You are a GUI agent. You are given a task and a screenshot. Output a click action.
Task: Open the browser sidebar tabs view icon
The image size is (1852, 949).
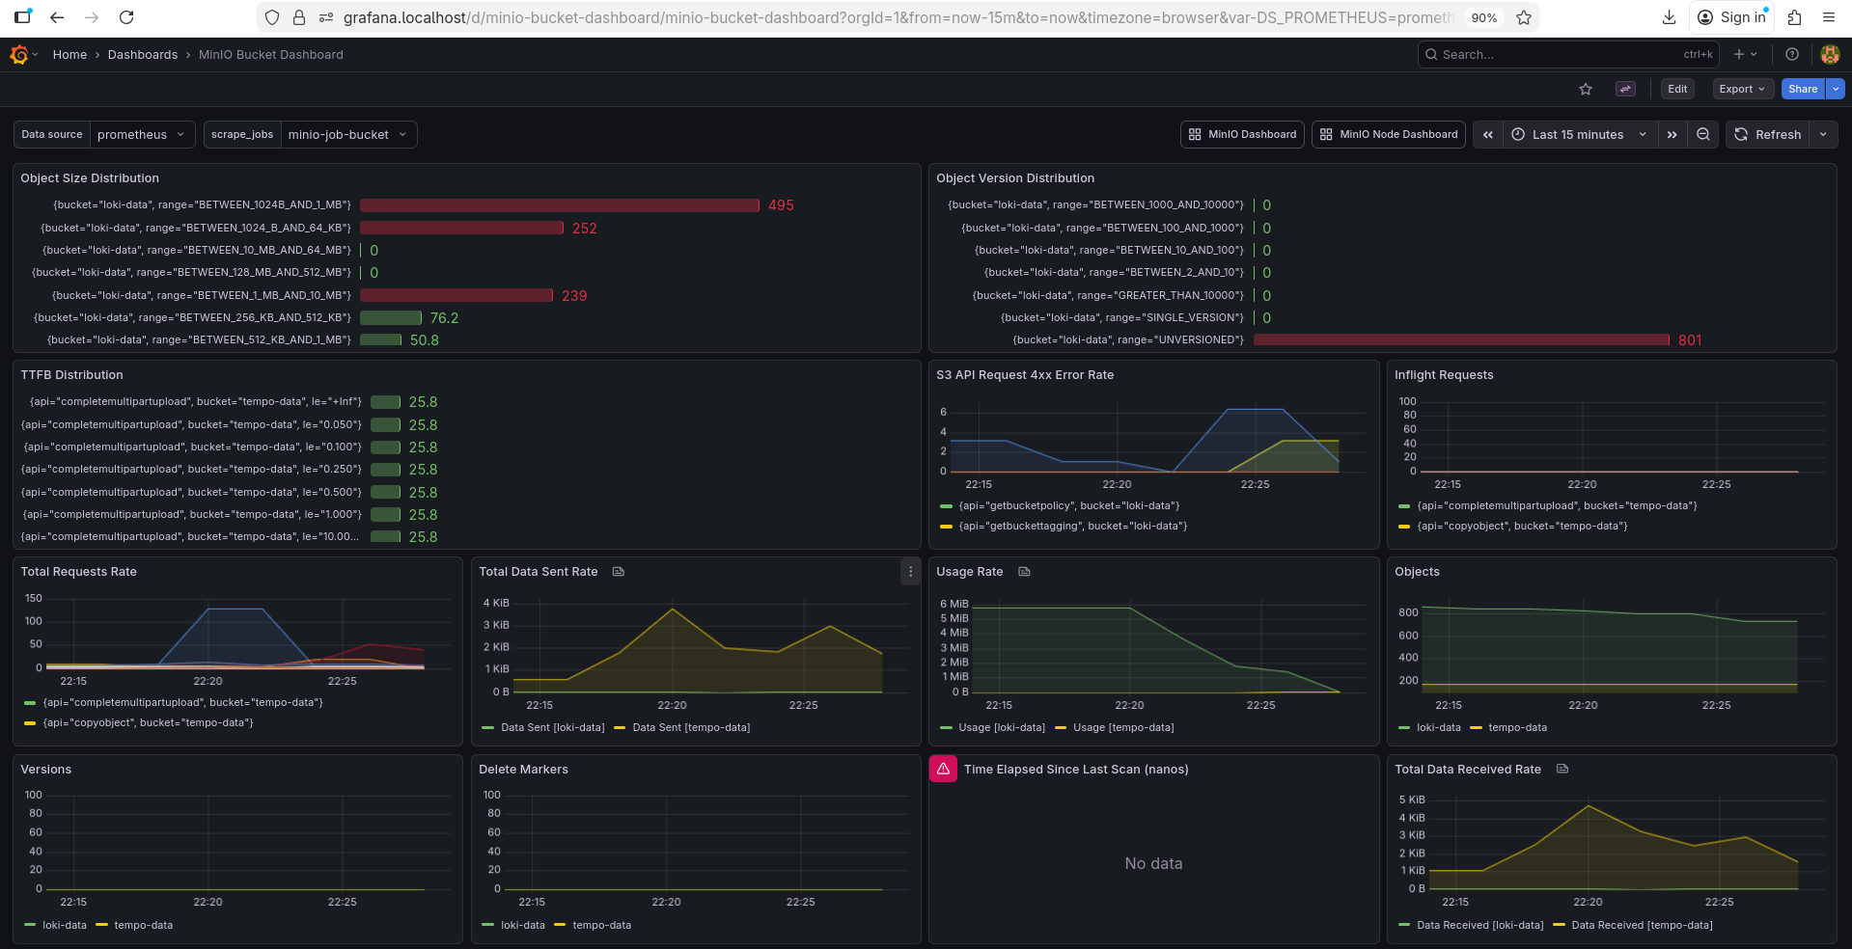(22, 17)
